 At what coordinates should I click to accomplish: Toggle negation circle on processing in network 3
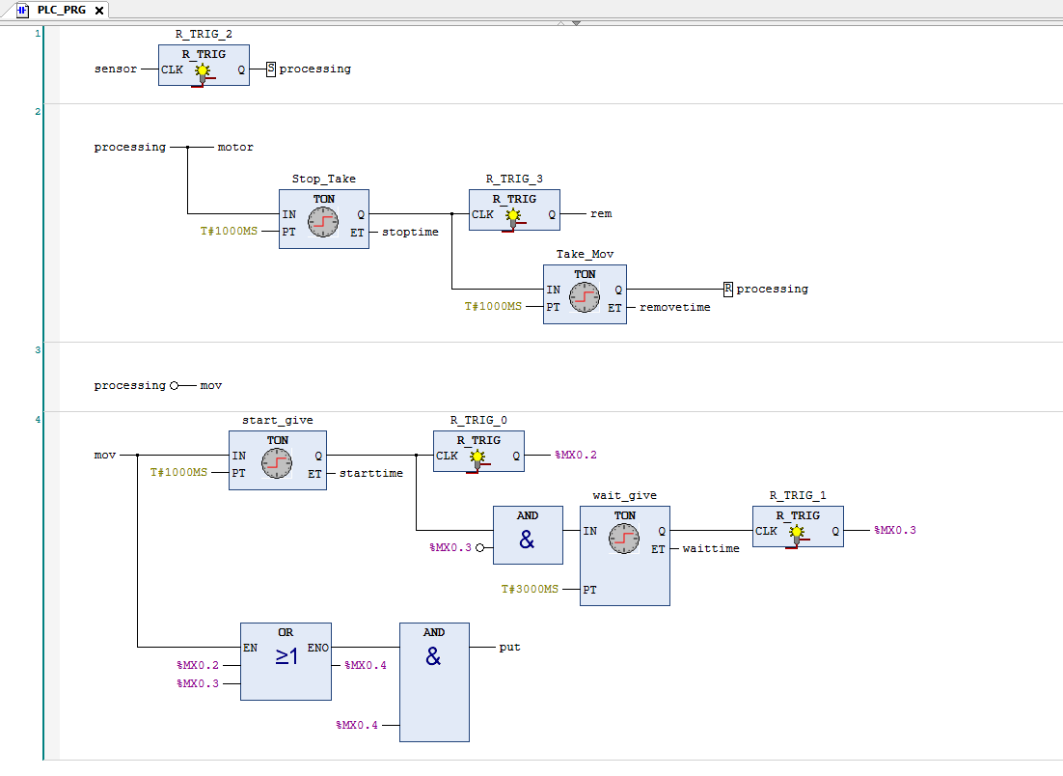click(175, 386)
